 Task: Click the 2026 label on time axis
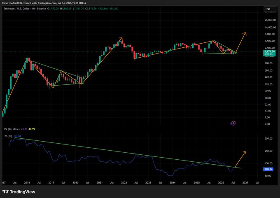[221, 183]
